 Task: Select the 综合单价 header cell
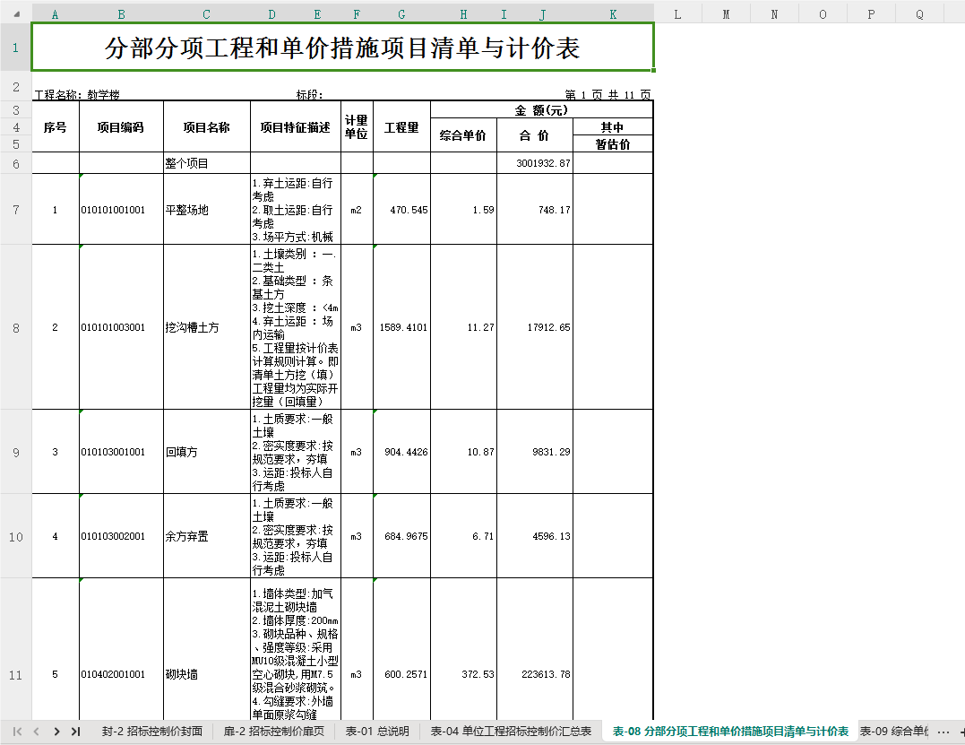[x=463, y=135]
